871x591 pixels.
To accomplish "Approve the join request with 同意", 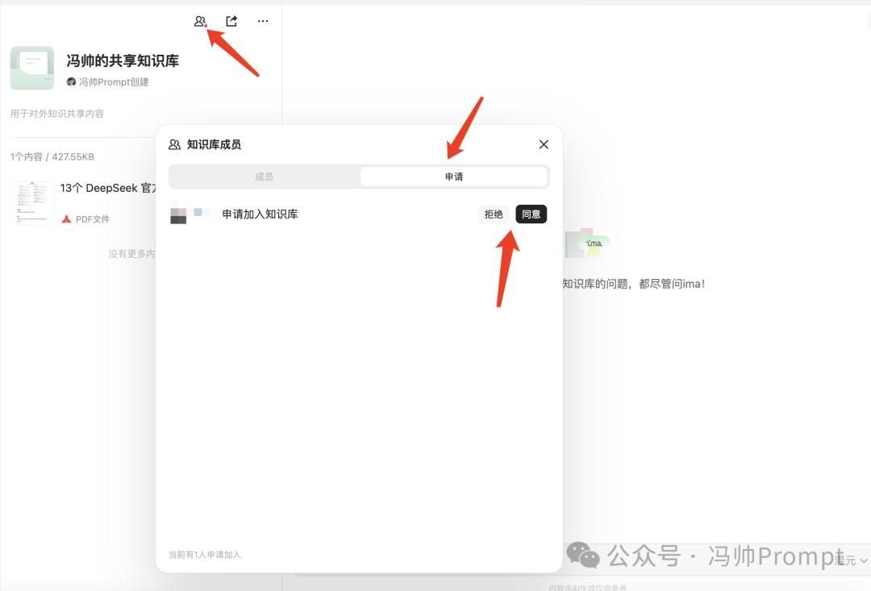I will [531, 214].
